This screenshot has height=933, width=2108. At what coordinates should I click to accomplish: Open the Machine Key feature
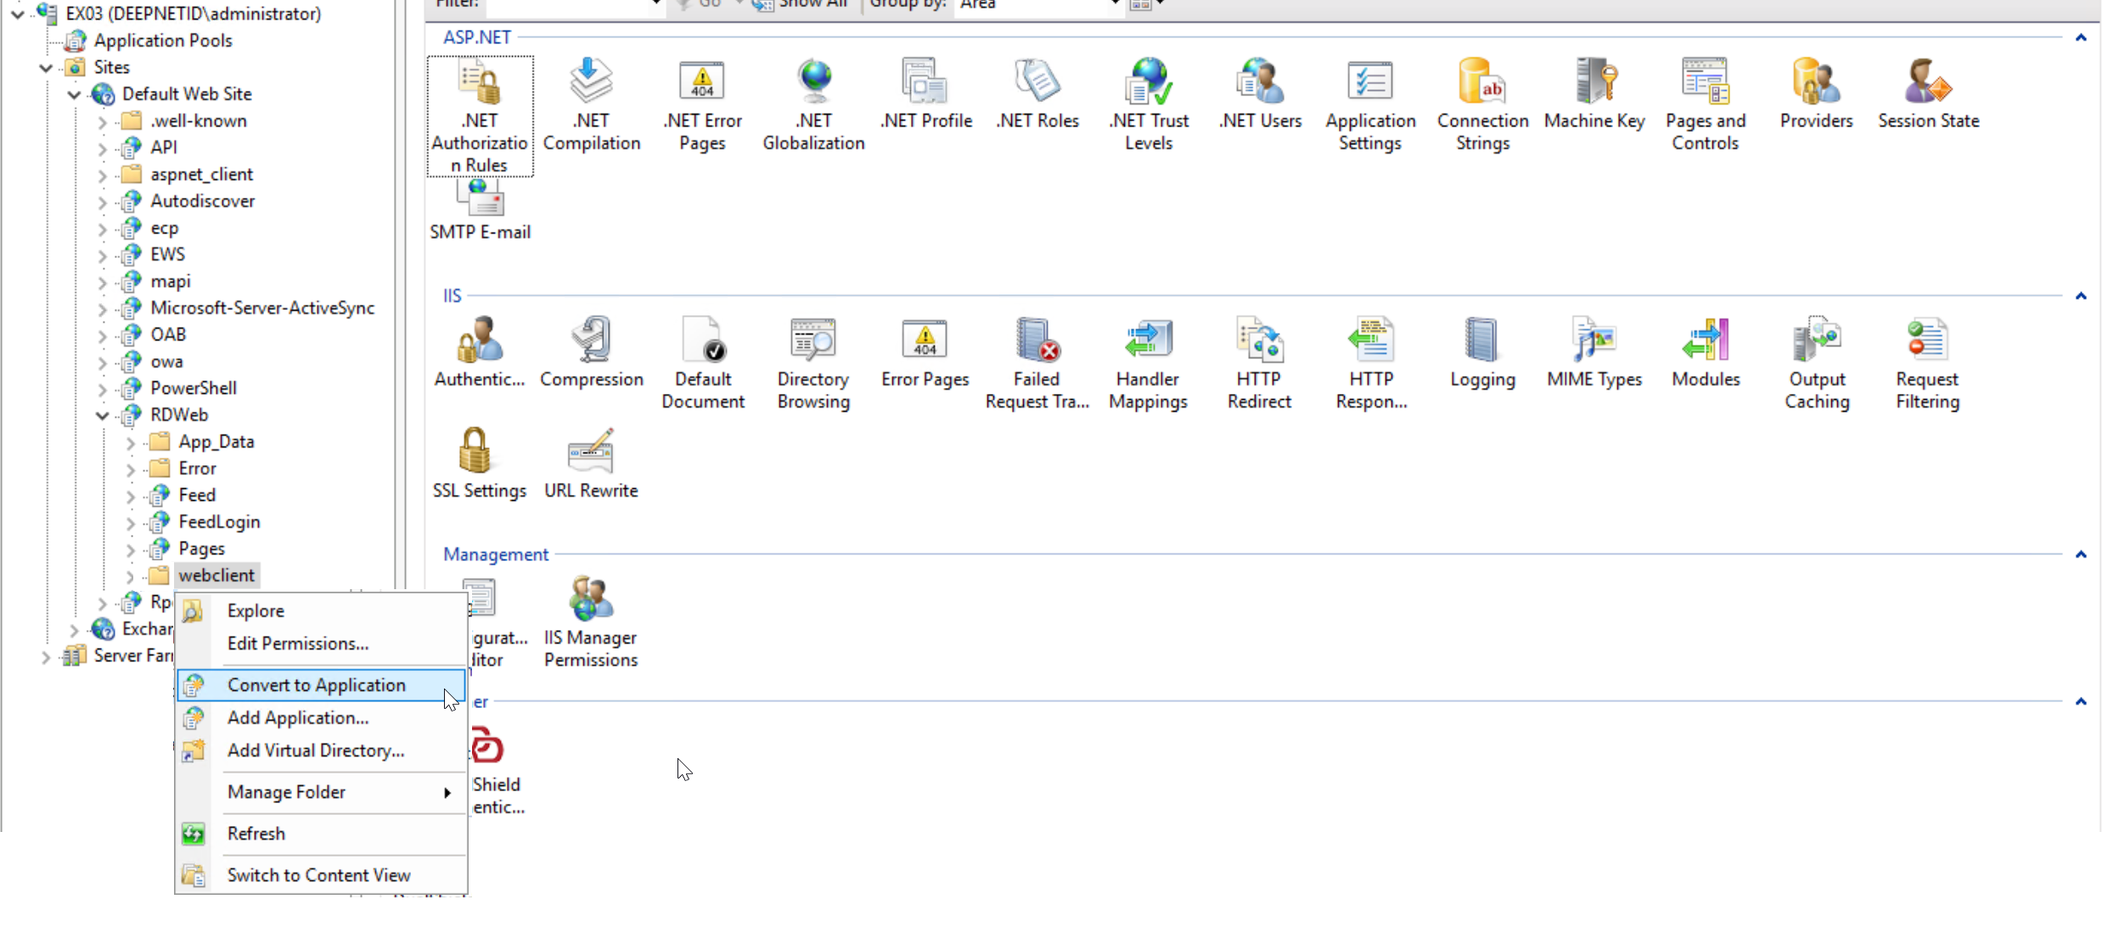tap(1594, 94)
